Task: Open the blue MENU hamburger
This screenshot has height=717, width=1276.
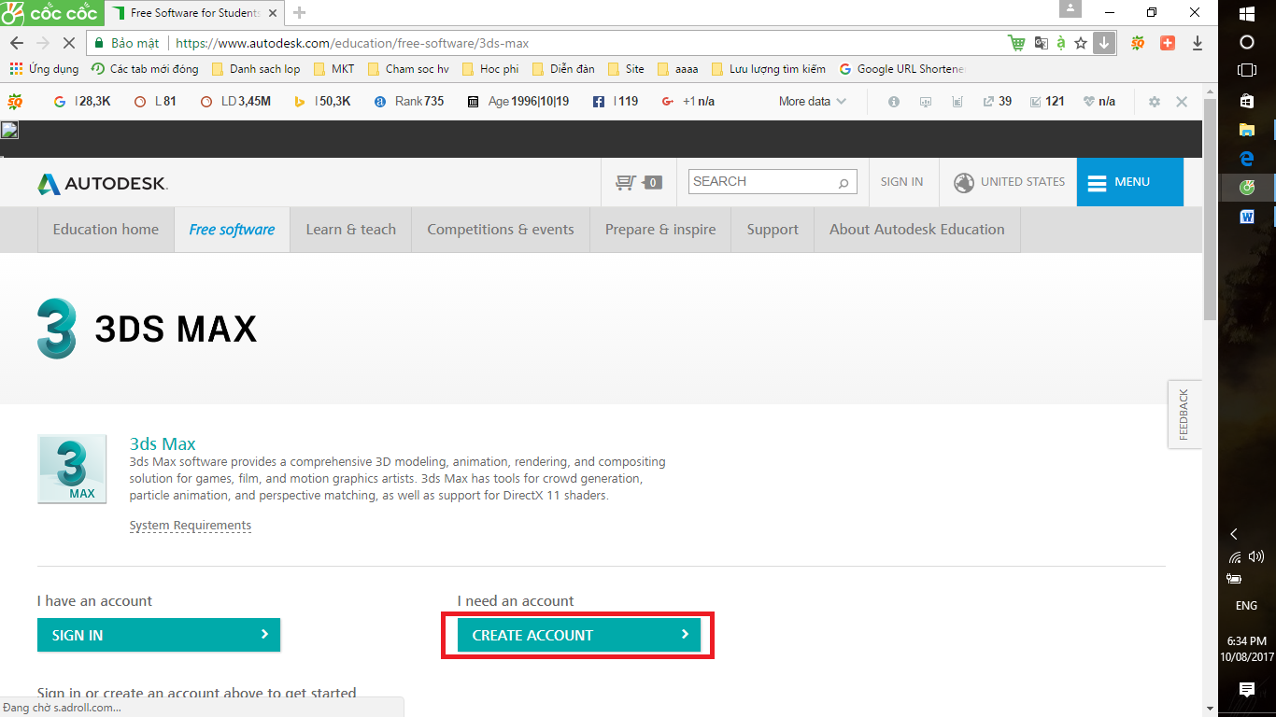Action: pos(1129,182)
